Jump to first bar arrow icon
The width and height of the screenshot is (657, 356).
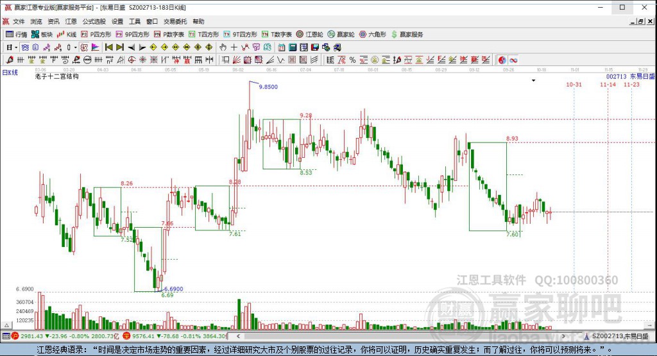pos(109,47)
